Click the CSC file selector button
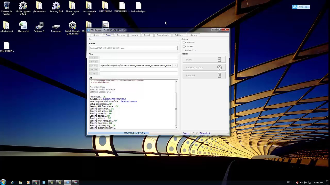 [94, 73]
